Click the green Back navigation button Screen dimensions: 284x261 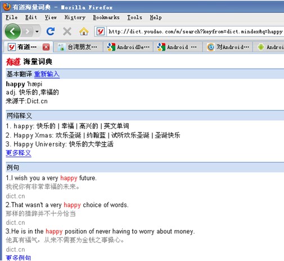point(12,32)
